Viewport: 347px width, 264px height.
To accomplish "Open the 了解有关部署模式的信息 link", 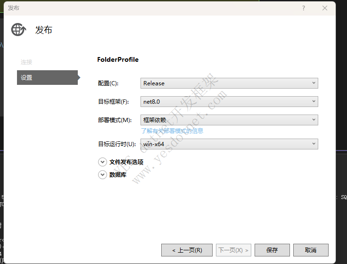I will coord(172,131).
